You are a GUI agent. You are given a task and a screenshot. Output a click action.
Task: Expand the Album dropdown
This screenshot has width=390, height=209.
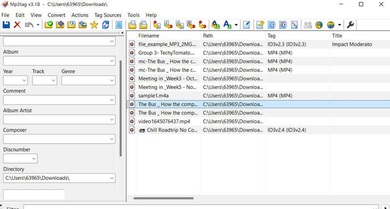pyautogui.click(x=111, y=61)
